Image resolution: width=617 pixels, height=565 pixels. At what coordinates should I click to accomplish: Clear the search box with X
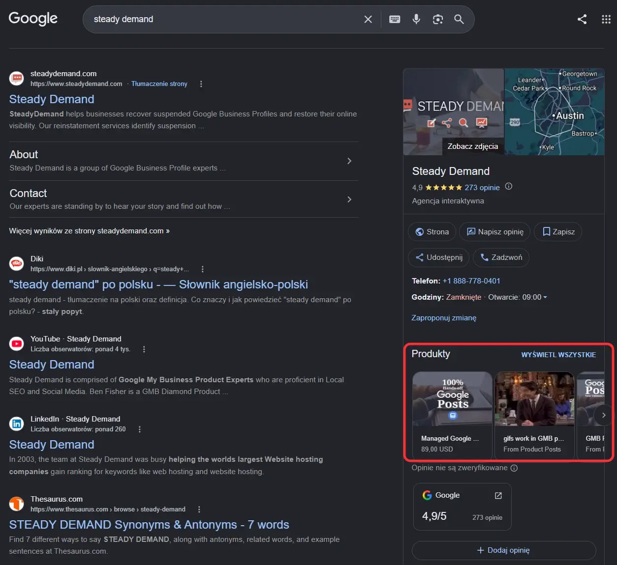(368, 19)
